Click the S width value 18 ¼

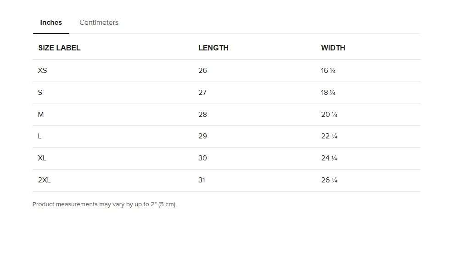pos(328,93)
